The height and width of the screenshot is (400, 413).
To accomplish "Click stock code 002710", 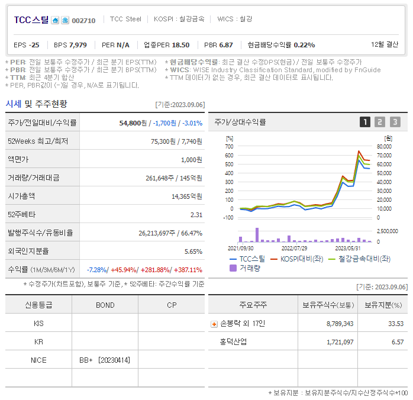I will click(x=83, y=21).
